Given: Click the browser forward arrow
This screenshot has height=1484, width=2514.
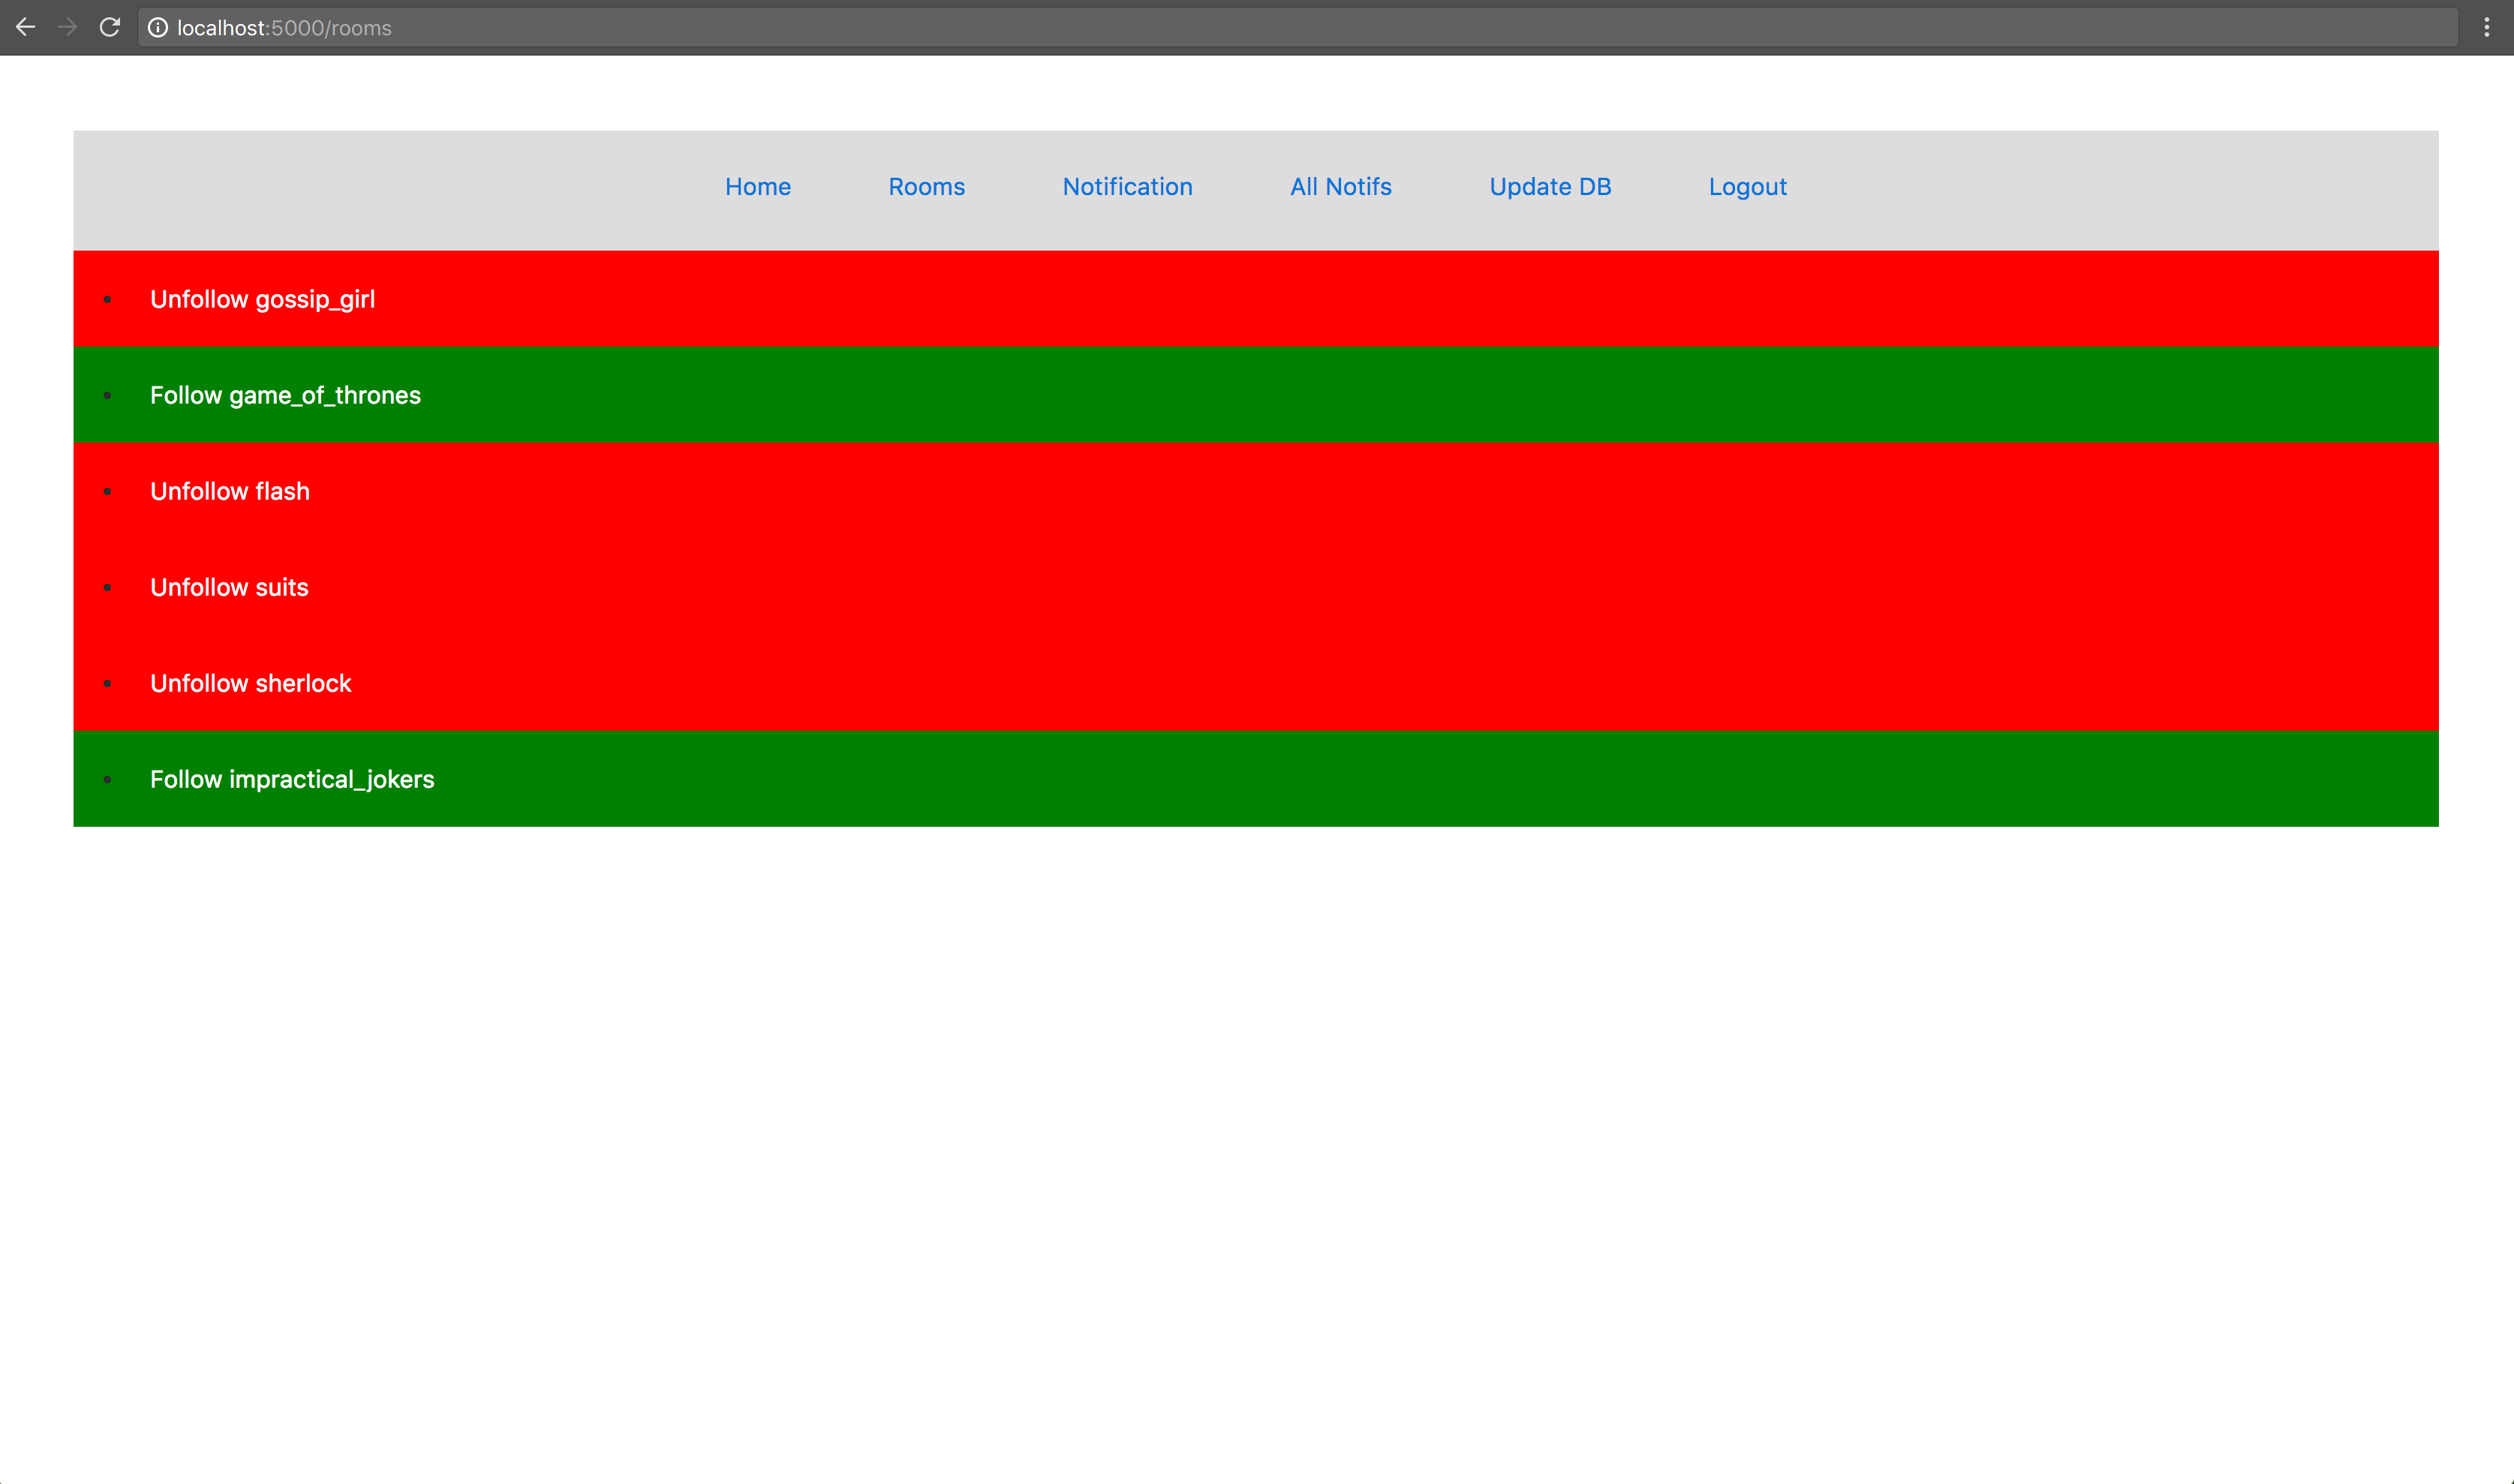Looking at the screenshot, I should 68,27.
